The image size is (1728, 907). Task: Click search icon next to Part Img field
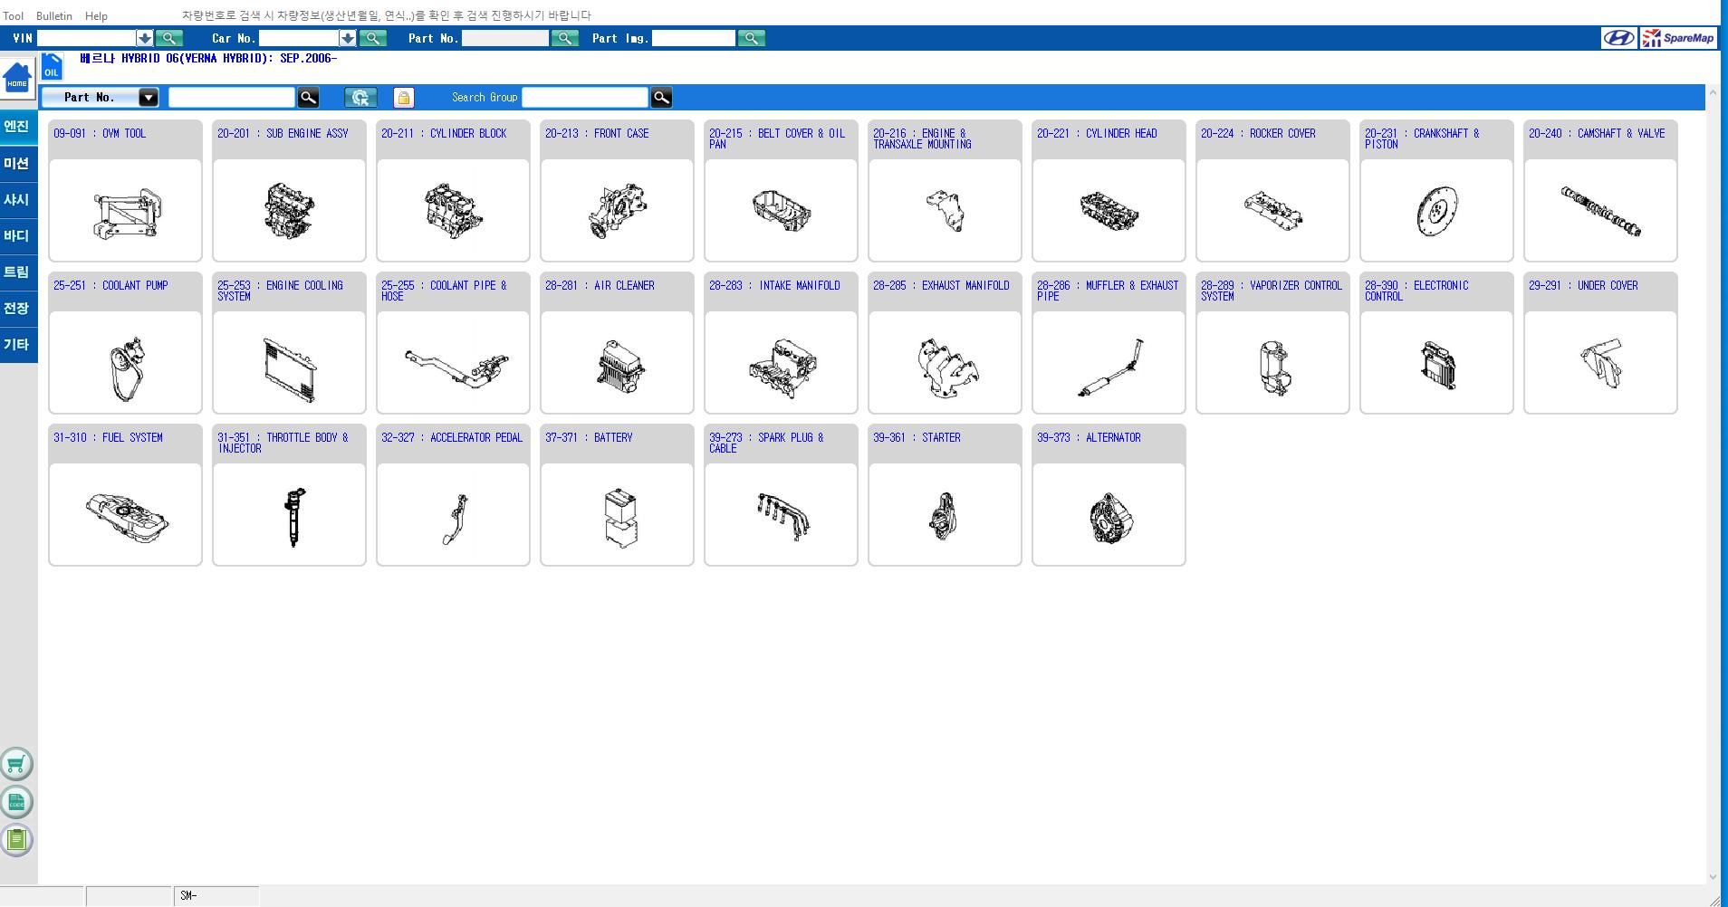(751, 38)
